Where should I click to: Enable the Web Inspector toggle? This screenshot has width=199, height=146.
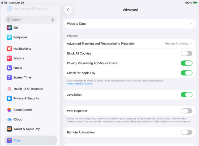coord(186,111)
